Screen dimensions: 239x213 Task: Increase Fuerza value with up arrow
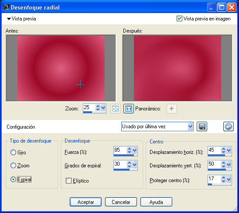click(129, 149)
